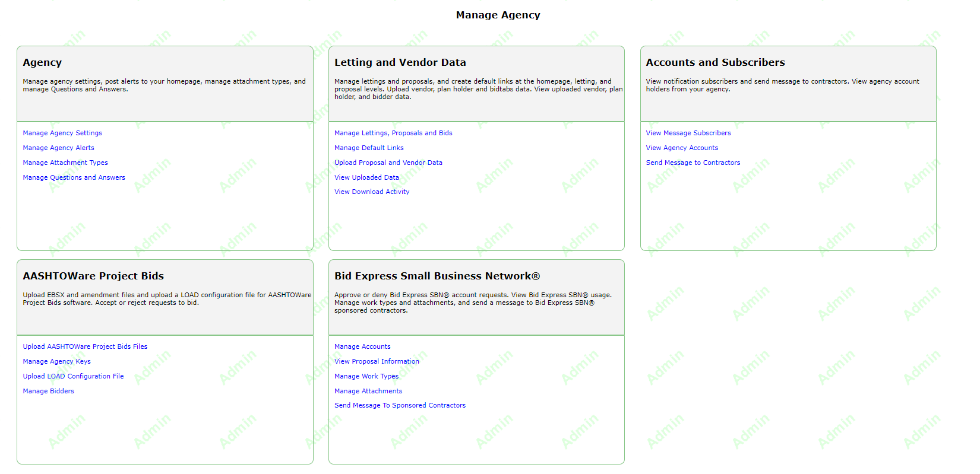Go to Manage Questions and Answers
The width and height of the screenshot is (980, 474).
(74, 177)
